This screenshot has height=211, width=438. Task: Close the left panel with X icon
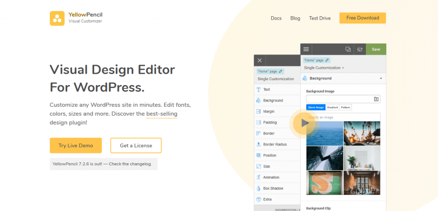260,60
